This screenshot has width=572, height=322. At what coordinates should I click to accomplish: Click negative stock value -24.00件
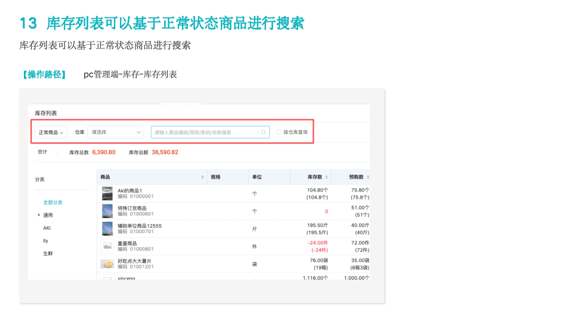(x=317, y=243)
